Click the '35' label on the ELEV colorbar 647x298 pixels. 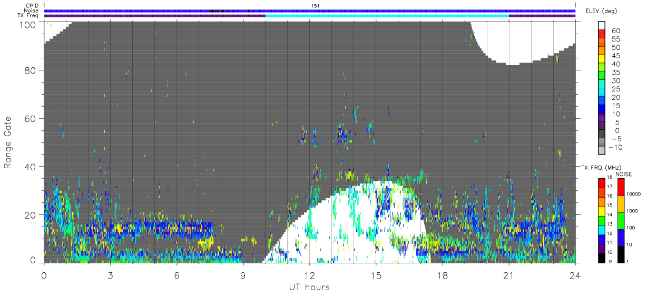(616, 72)
